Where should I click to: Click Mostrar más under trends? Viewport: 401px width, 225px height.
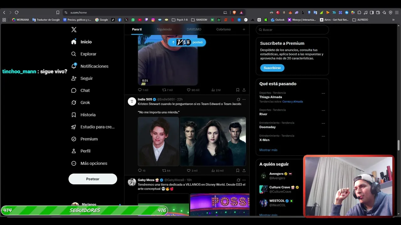pos(268,150)
